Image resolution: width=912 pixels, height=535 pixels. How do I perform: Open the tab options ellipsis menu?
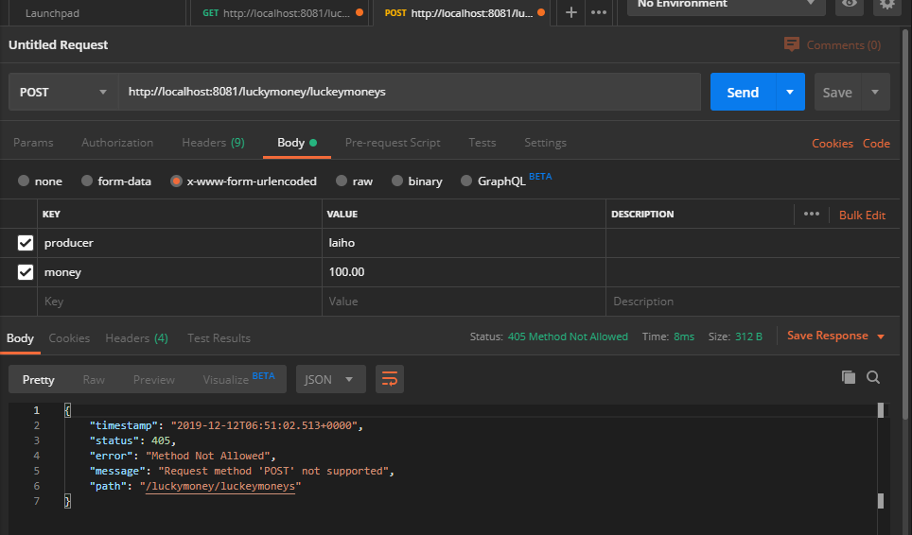point(599,12)
